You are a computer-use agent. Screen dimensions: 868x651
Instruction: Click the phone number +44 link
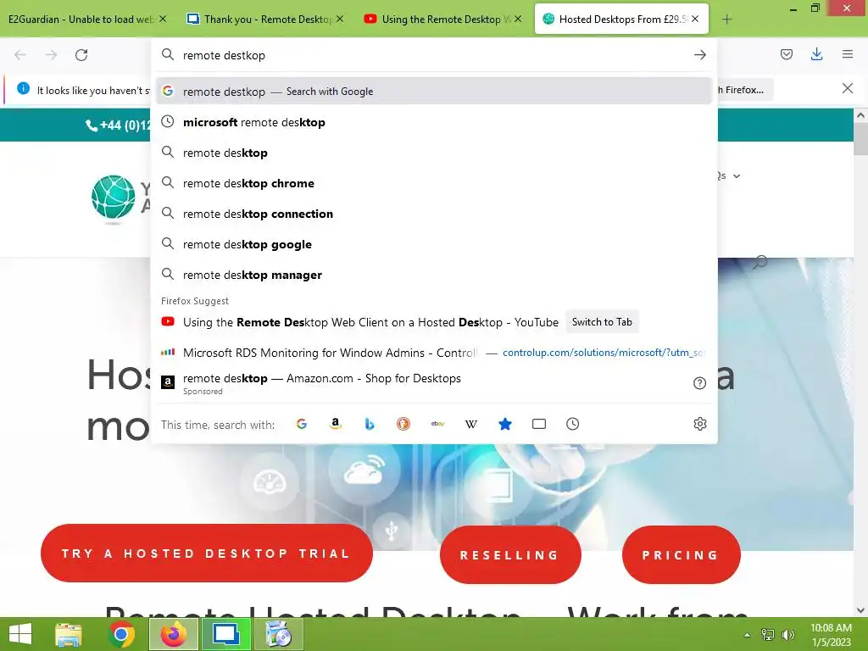click(x=118, y=125)
